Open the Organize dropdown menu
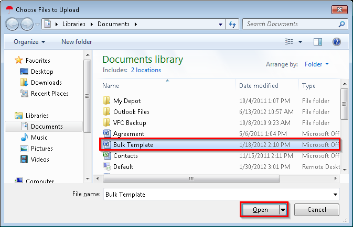The width and height of the screenshot is (353, 227). pos(29,42)
